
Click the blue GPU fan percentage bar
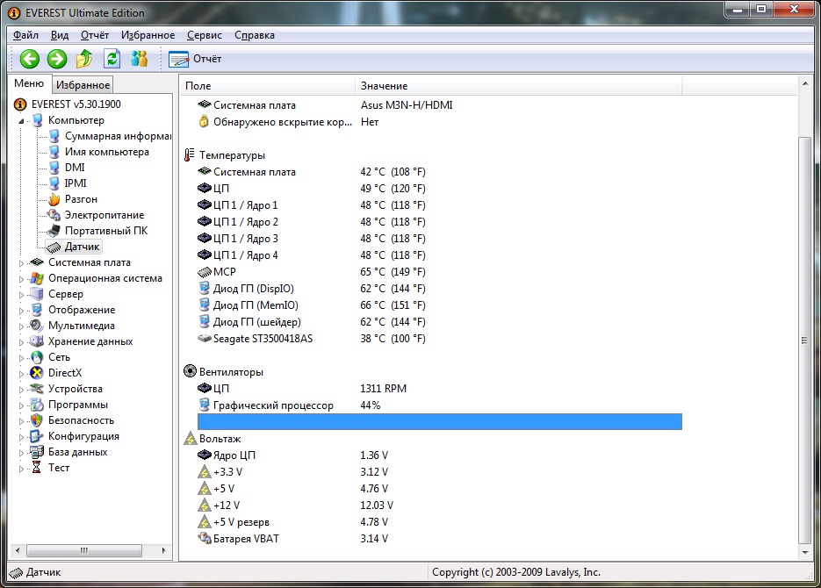tap(440, 421)
